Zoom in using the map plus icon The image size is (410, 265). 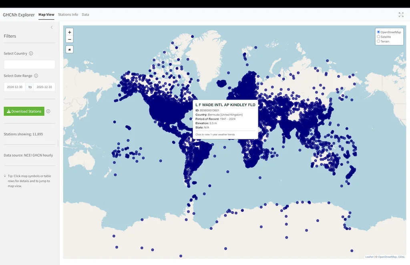[70, 32]
